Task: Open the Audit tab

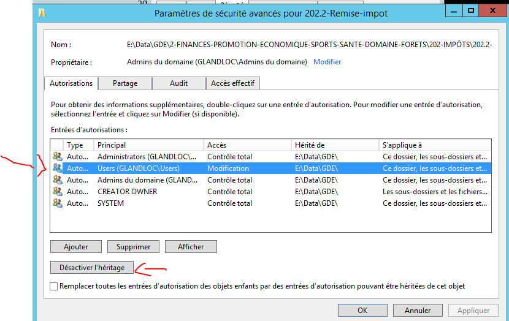Action: click(178, 83)
